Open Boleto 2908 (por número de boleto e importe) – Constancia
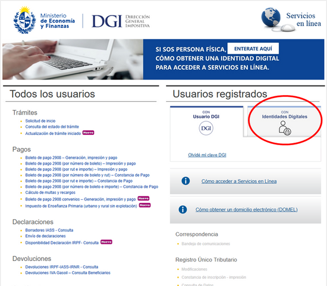The height and width of the screenshot is (286, 327). click(x=92, y=187)
